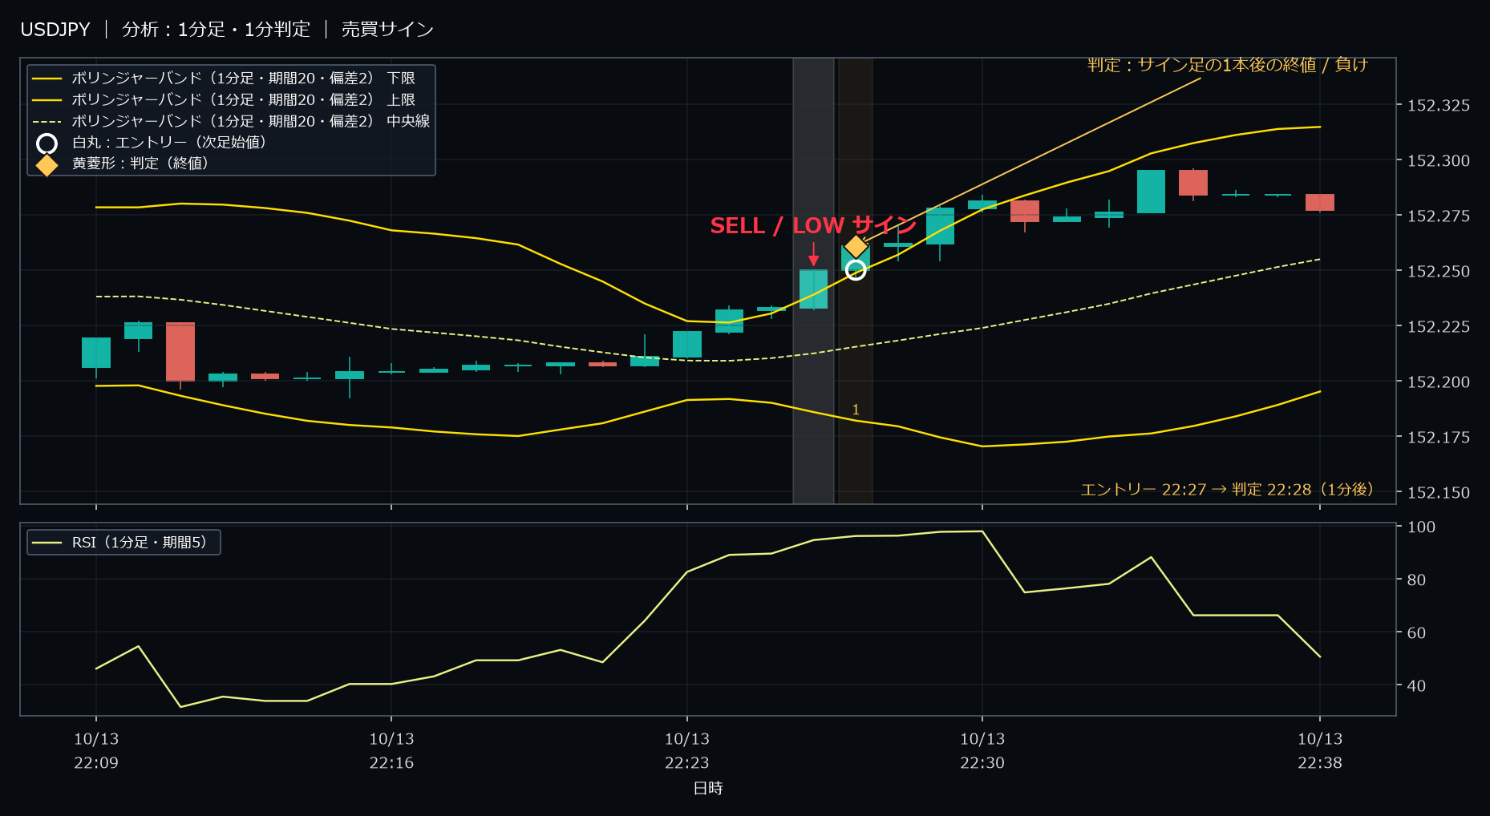Click the yellow diamond judgment marker on chart

[x=856, y=246]
